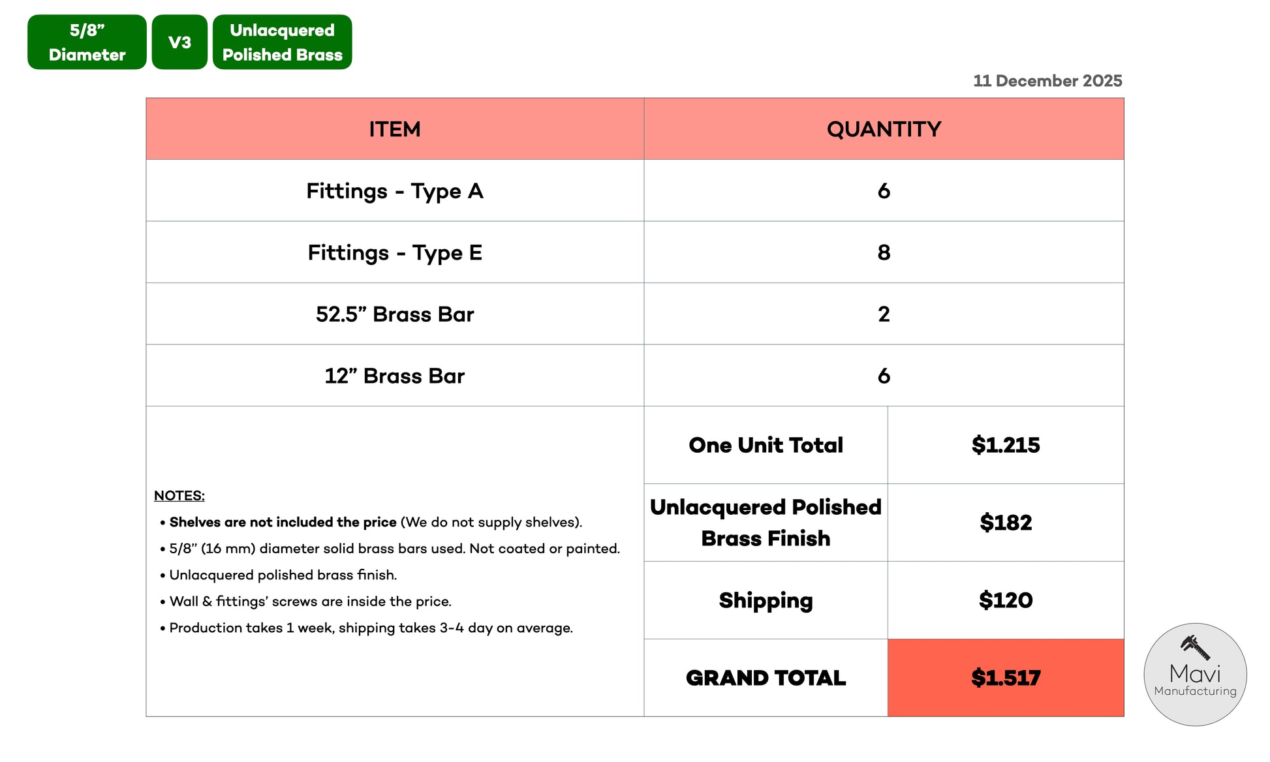Click the Shipping label cell
Viewport: 1270px width, 762px height.
pyautogui.click(x=766, y=600)
